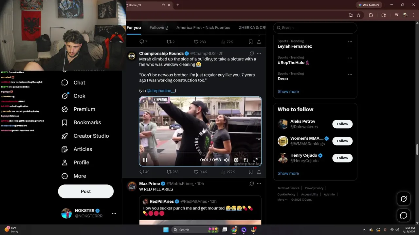The image size is (419, 235).
Task: Open Creator Studio in the sidebar
Action: point(85,136)
